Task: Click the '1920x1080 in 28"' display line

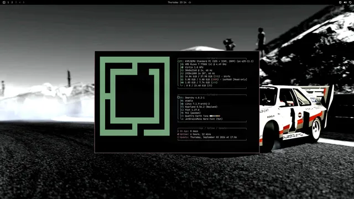Action: (x=200, y=74)
